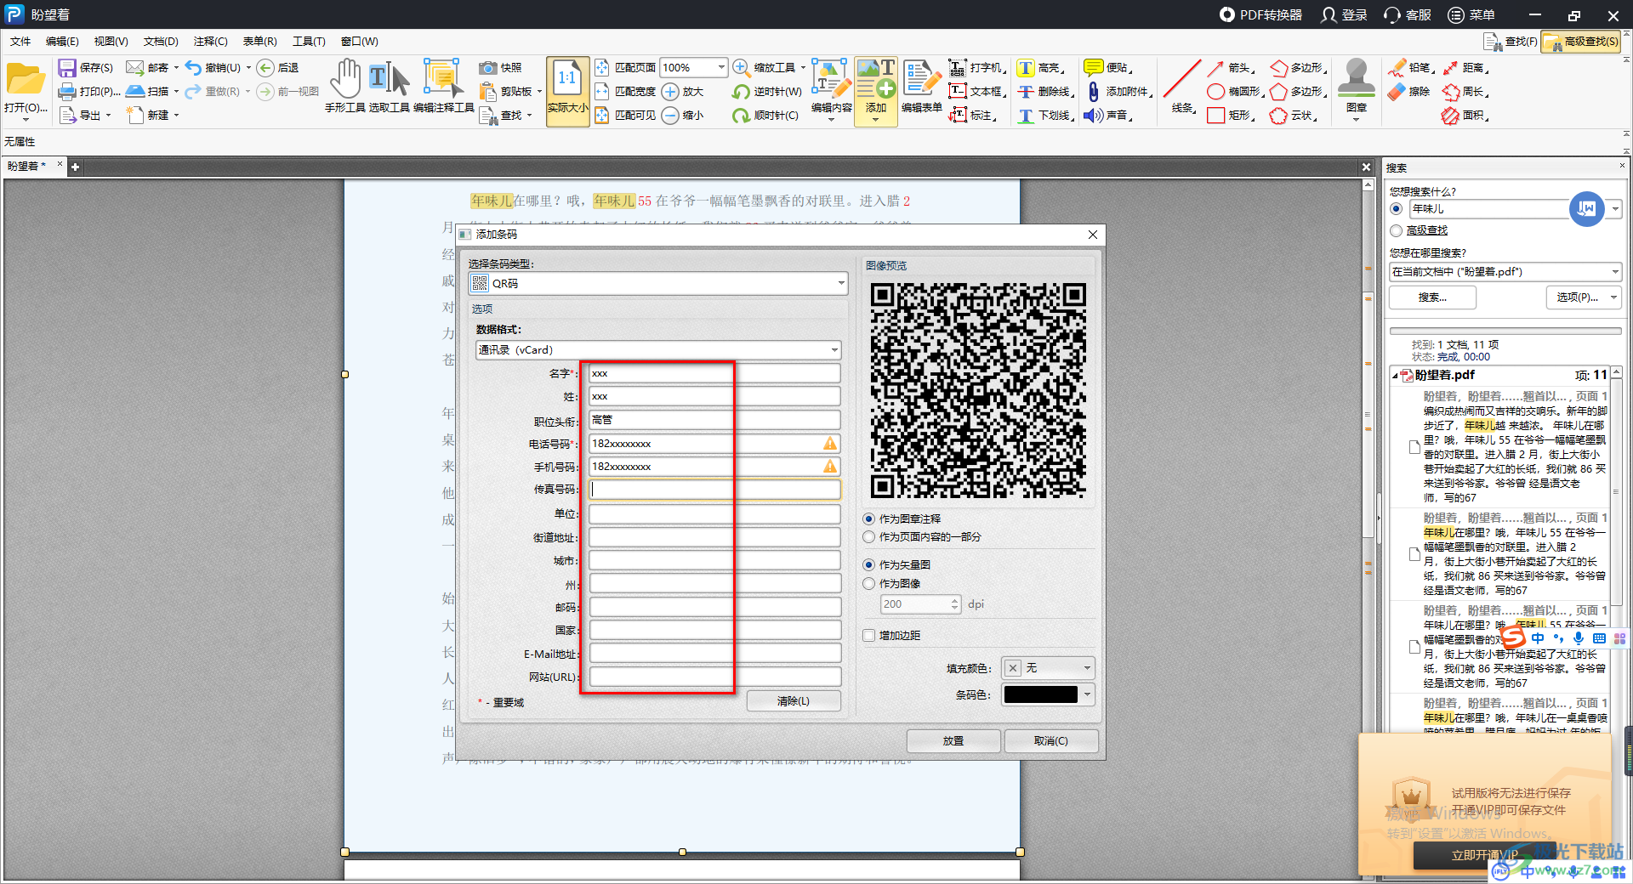
Task: Select the 年味儿 search radio button
Action: click(x=1396, y=208)
